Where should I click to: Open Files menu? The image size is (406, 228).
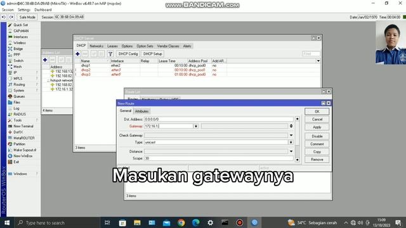[16, 103]
